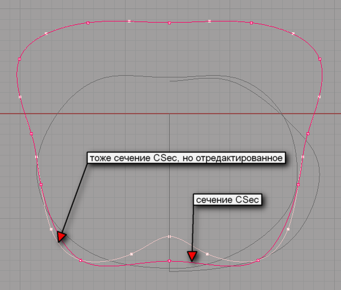Select the topmost center control point of the pink curve
The image size is (341, 290).
click(x=170, y=23)
